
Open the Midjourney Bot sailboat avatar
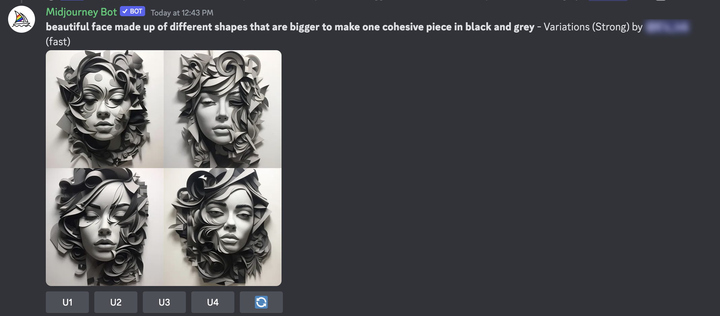[22, 19]
